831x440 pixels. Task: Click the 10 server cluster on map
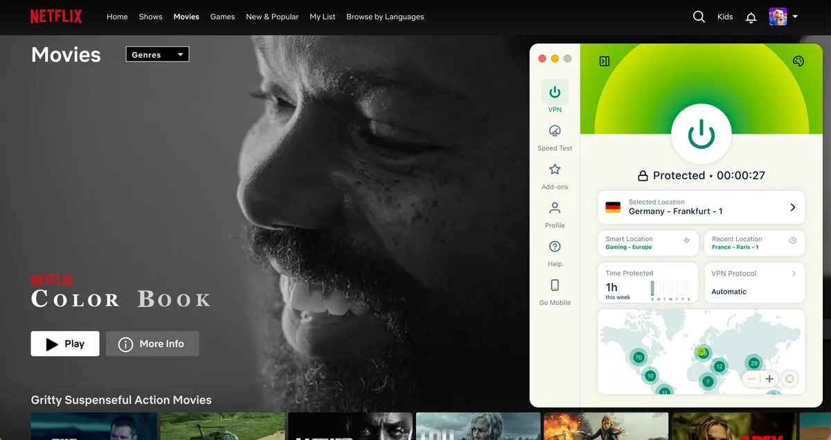[x=650, y=376]
